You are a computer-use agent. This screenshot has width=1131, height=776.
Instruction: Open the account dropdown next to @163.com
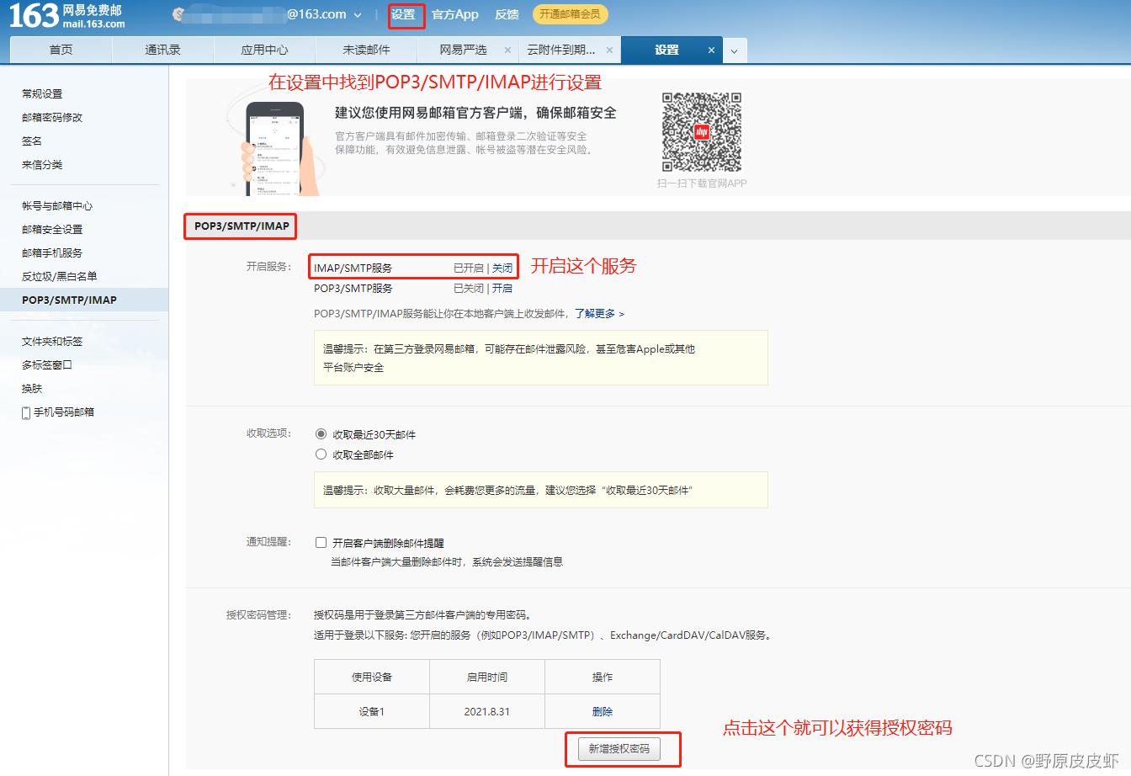pyautogui.click(x=358, y=15)
